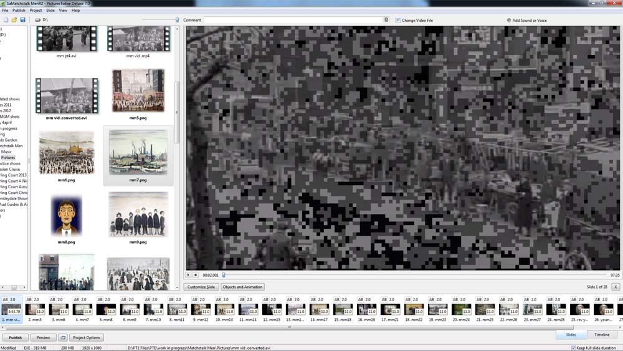Click the AB transition icon on slide 1

[x=5, y=299]
